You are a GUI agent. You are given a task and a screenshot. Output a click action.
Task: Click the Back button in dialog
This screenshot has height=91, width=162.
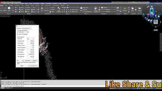[22, 66]
